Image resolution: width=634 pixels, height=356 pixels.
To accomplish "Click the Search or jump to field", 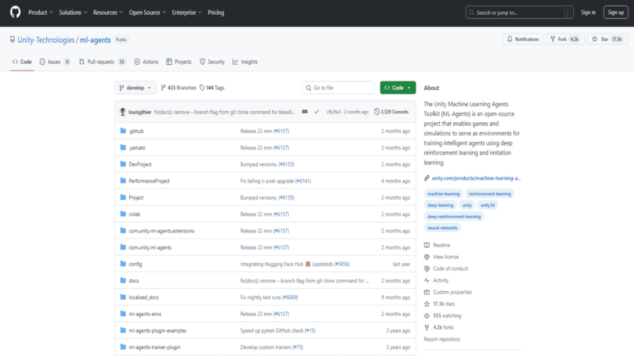I will tap(519, 12).
